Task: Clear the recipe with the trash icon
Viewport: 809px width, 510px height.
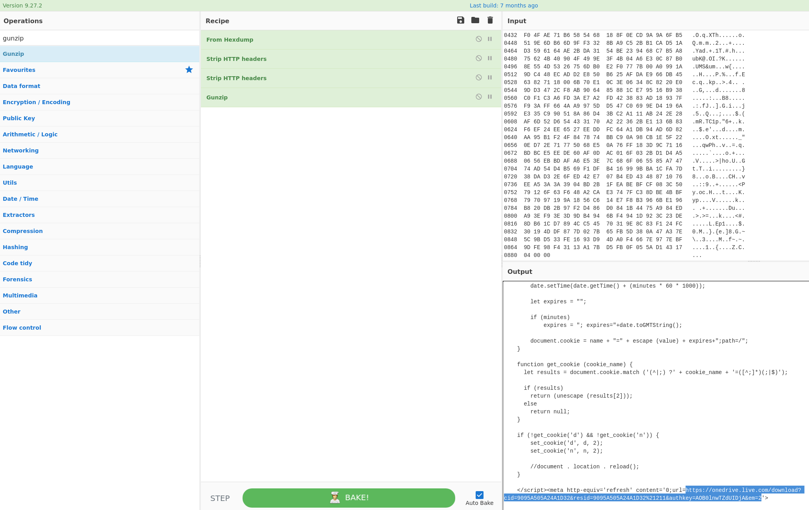Action: click(x=490, y=20)
